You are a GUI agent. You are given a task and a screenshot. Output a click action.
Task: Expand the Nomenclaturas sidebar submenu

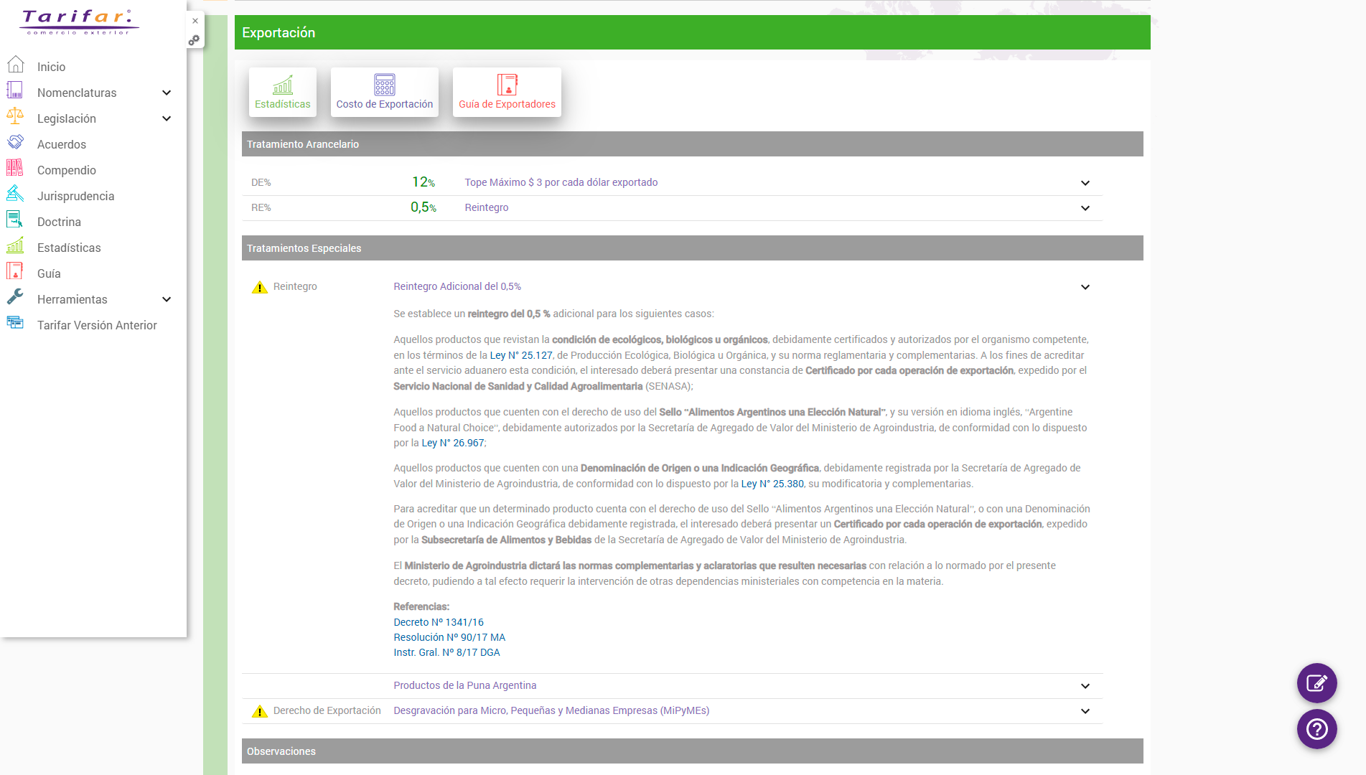[167, 93]
